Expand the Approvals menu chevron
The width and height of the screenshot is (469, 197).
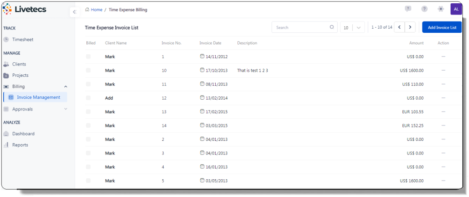[66, 109]
